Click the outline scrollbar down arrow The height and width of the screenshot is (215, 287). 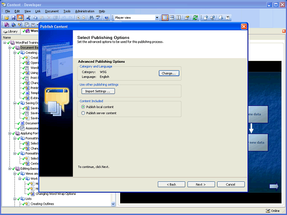click(113, 204)
